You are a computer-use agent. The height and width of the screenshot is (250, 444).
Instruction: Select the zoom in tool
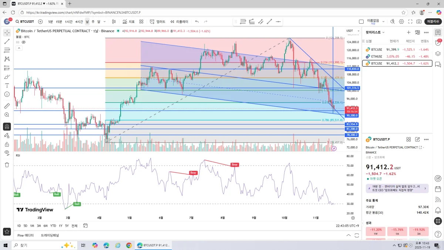point(7,115)
